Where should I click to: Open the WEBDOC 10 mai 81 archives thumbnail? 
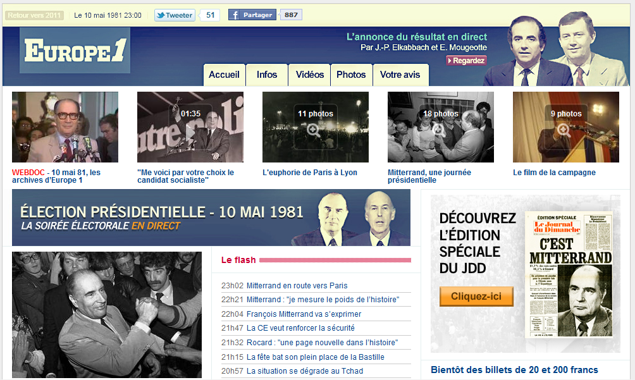[65, 127]
